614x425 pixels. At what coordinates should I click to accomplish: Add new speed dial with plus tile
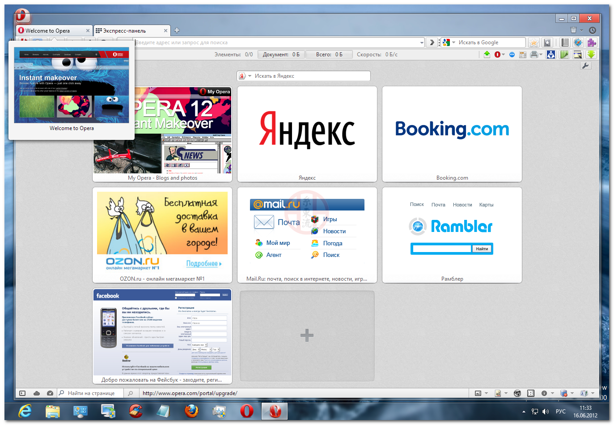(307, 336)
